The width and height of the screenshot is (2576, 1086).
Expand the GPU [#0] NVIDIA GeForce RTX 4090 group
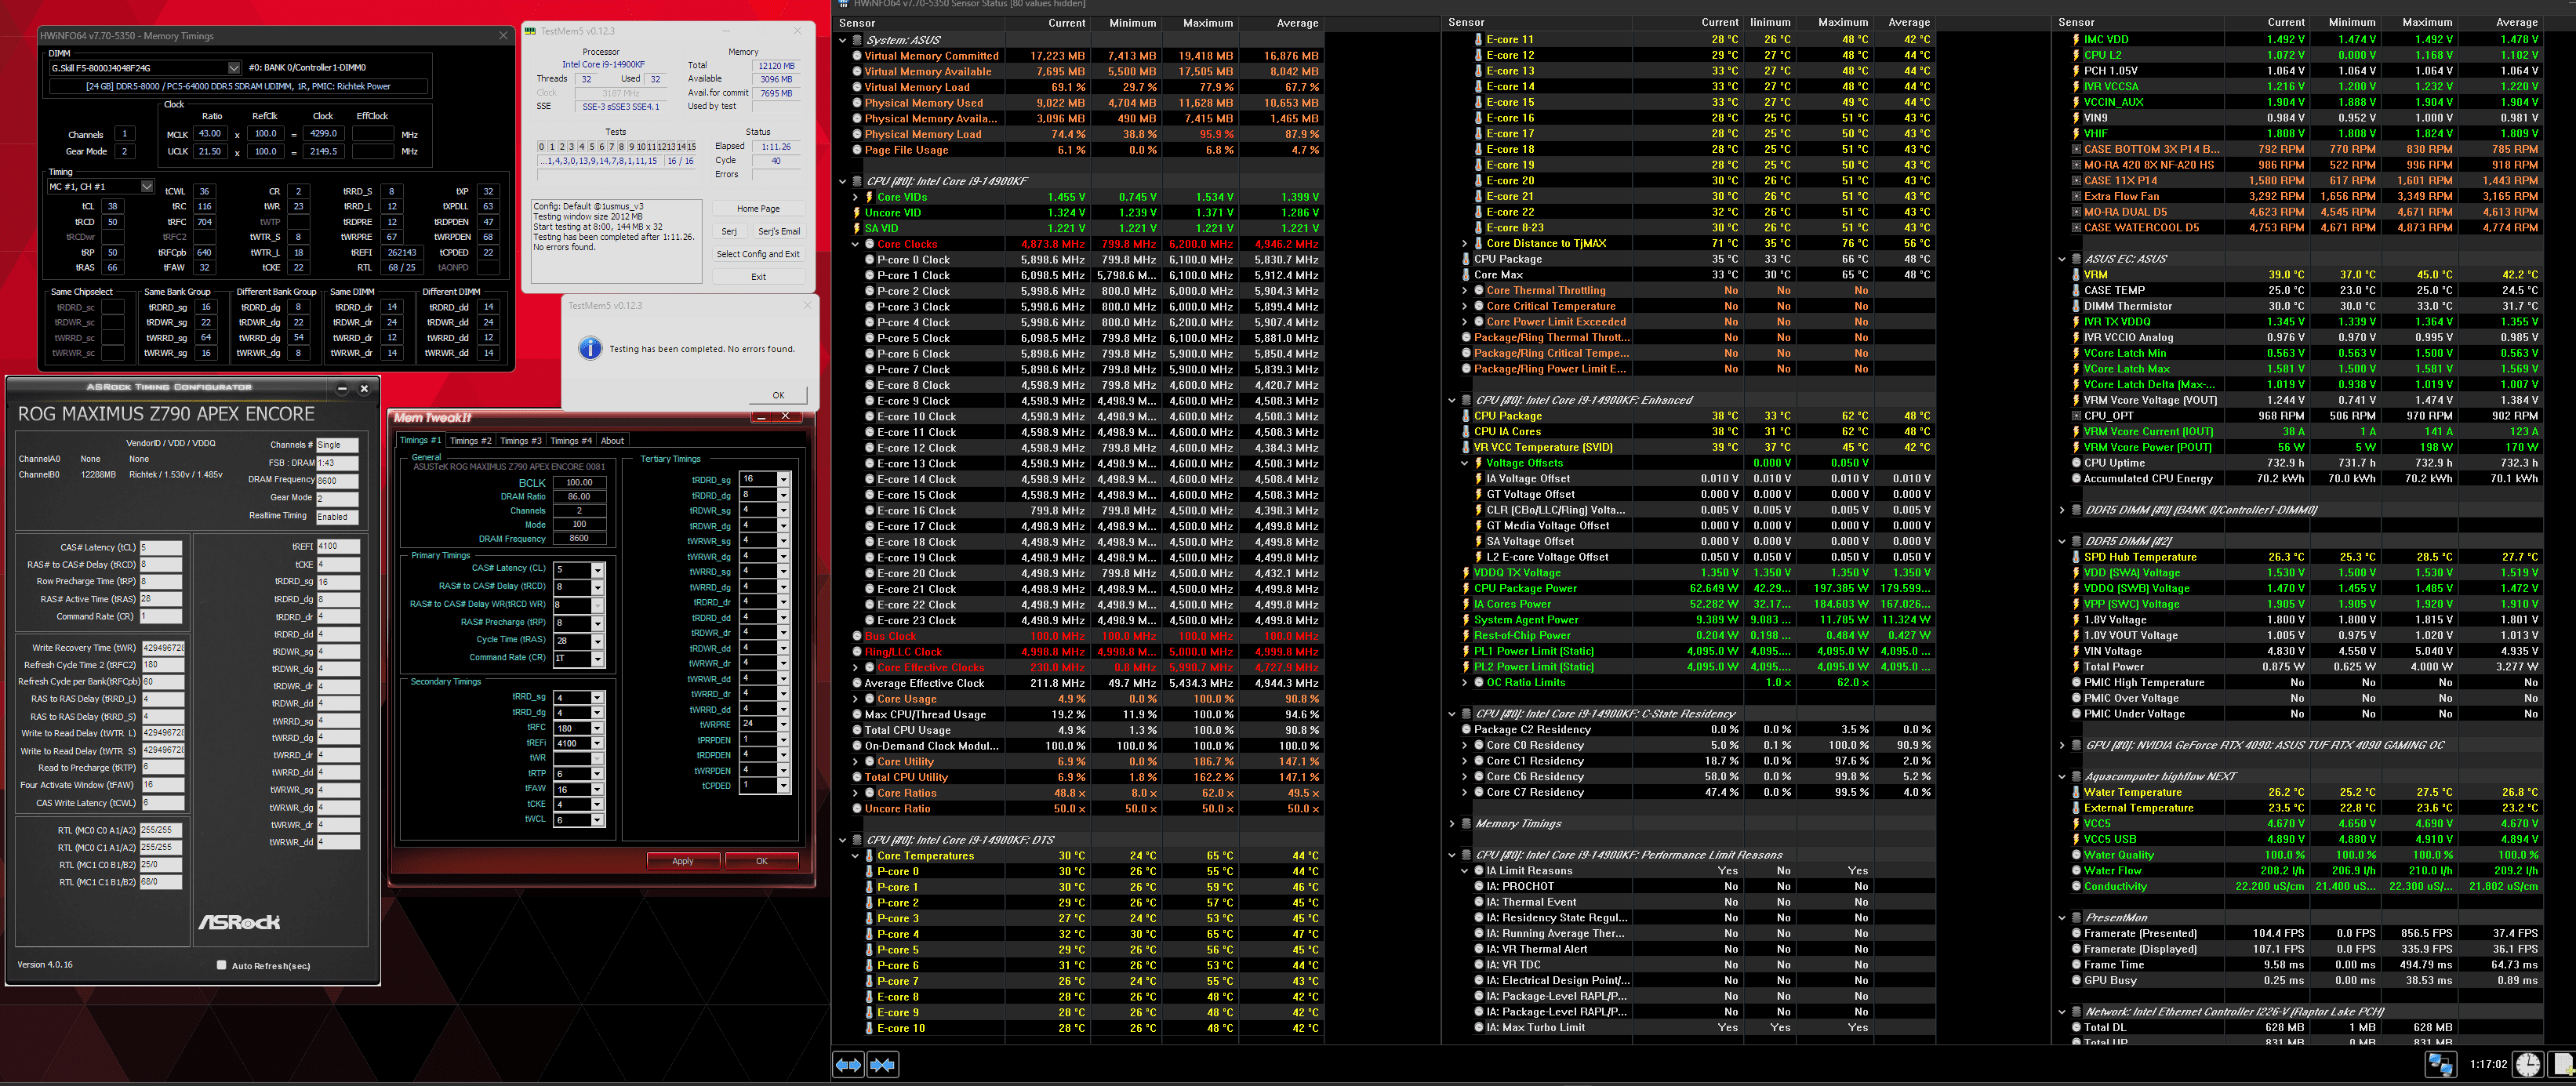point(2062,745)
